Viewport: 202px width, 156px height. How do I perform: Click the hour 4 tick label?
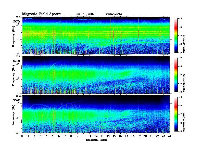pyautogui.click(x=47, y=136)
